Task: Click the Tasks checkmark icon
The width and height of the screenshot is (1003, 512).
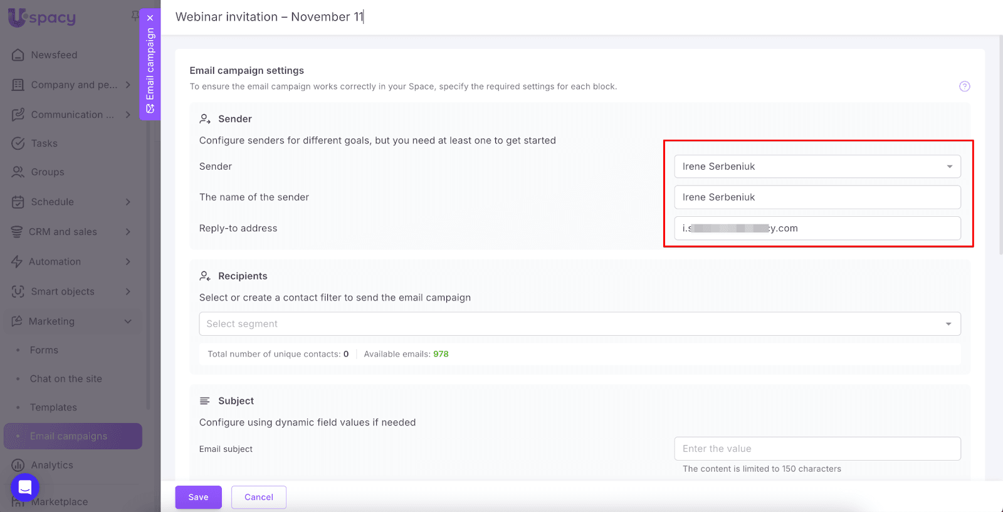Action: (18, 144)
